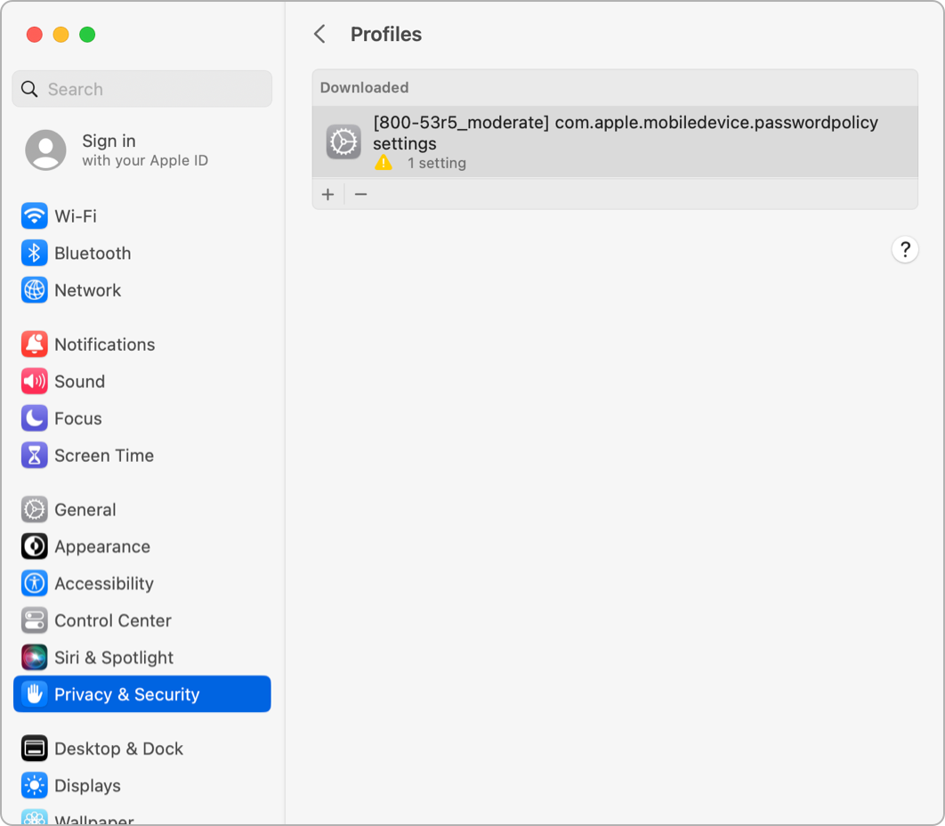Open Screen Time hourglass icon
This screenshot has height=826, width=945.
[x=35, y=455]
